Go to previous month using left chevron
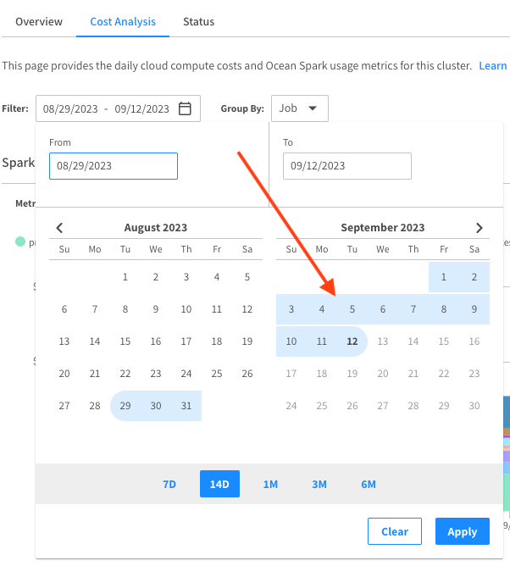The width and height of the screenshot is (510, 566). pos(59,228)
